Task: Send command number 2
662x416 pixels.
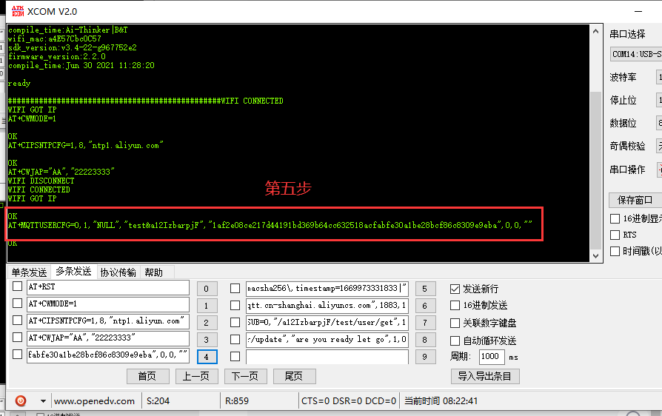Action: pos(207,322)
